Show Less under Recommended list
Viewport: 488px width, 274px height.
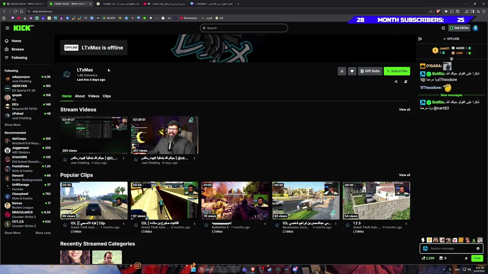coord(43,233)
